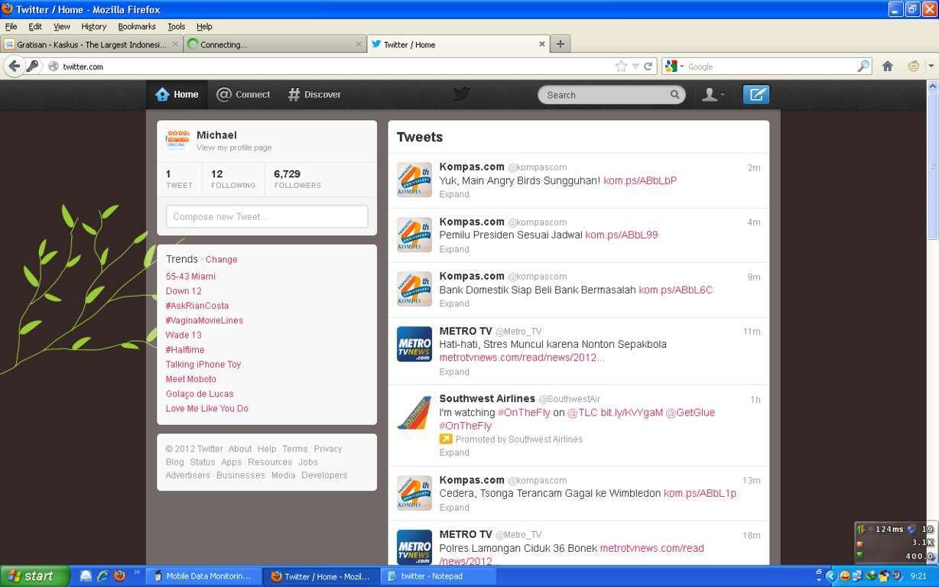Open URL history dropdown arrow
Image resolution: width=939 pixels, height=587 pixels.
coord(635,66)
